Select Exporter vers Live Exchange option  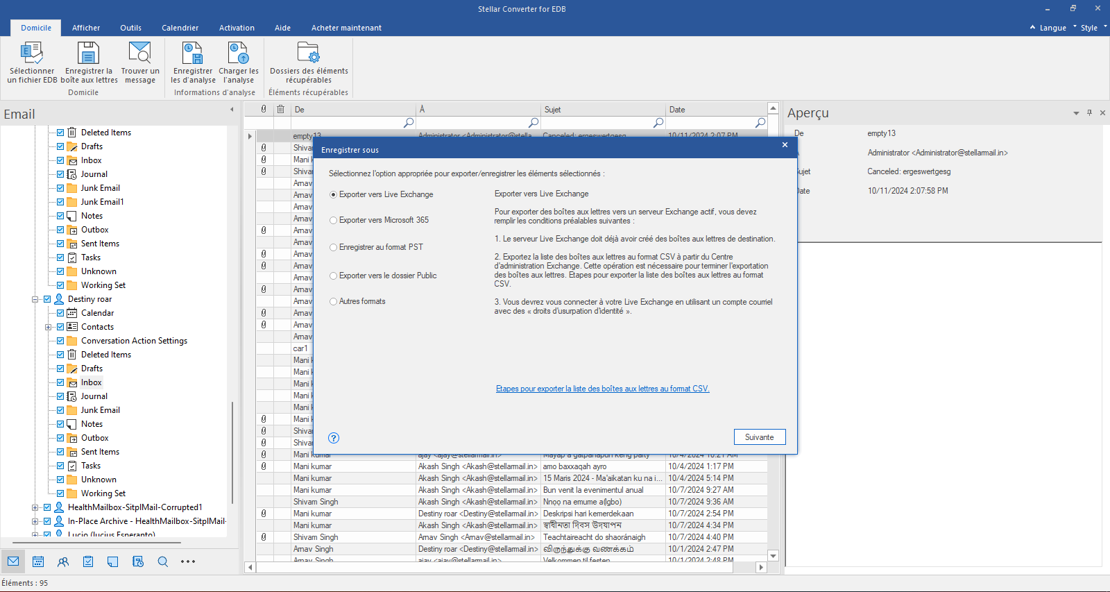pyautogui.click(x=382, y=194)
